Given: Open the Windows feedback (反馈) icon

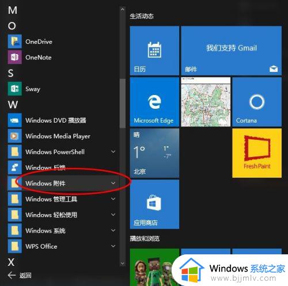Looking at the screenshot, I should point(15,167).
